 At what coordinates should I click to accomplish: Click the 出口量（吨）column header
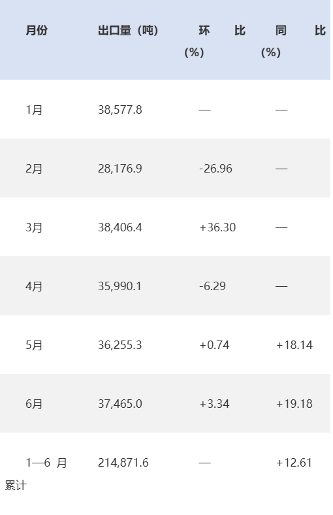128,31
